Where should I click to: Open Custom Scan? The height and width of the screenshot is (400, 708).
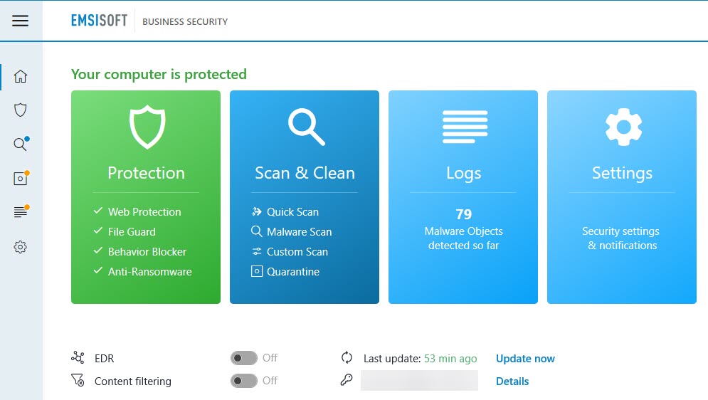coord(297,251)
